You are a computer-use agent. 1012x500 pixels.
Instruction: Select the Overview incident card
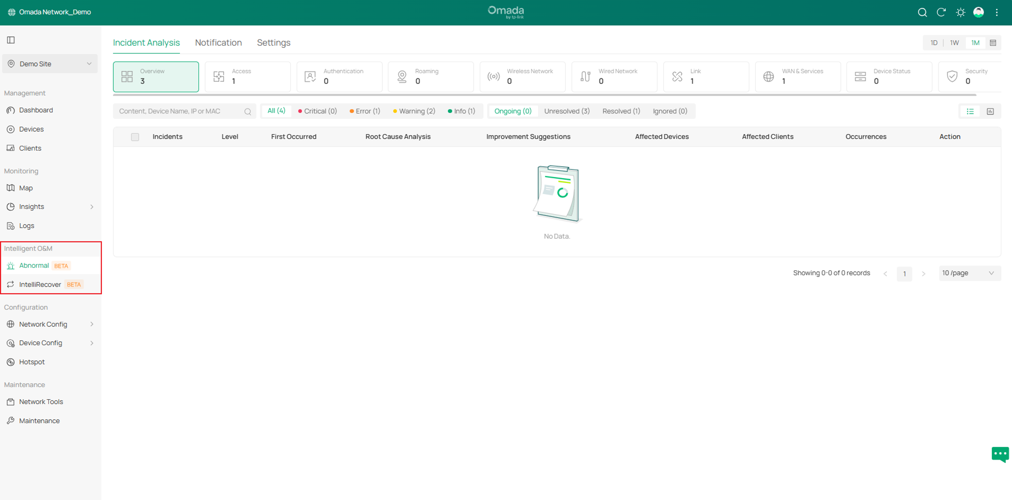pos(156,76)
